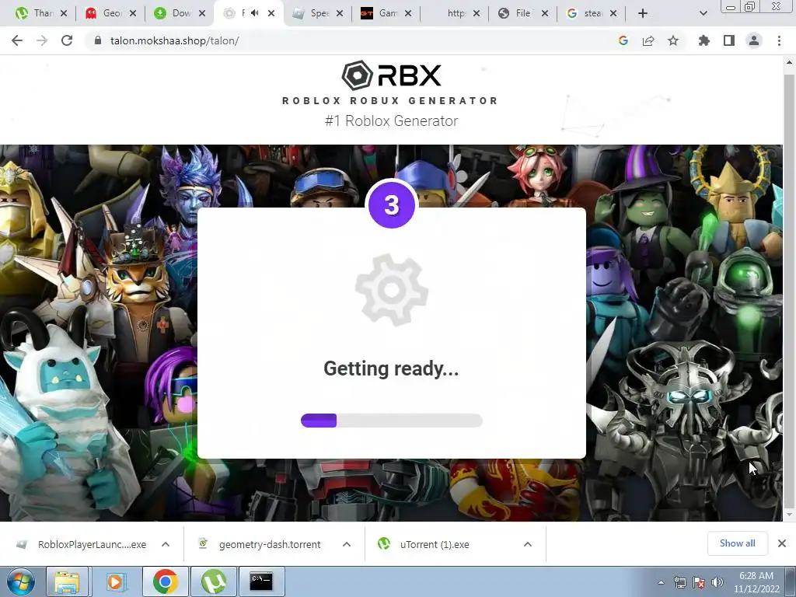796x597 pixels.
Task: Close the downloads bar
Action: click(782, 543)
